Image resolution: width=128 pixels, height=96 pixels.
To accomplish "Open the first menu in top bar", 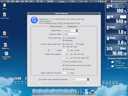I will click(x=8, y=1).
